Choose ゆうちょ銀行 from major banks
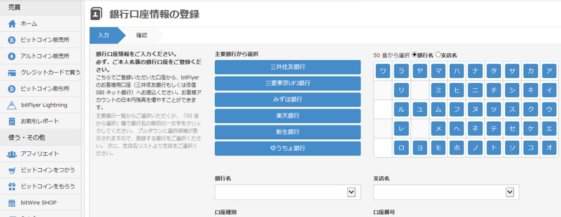 pyautogui.click(x=288, y=149)
